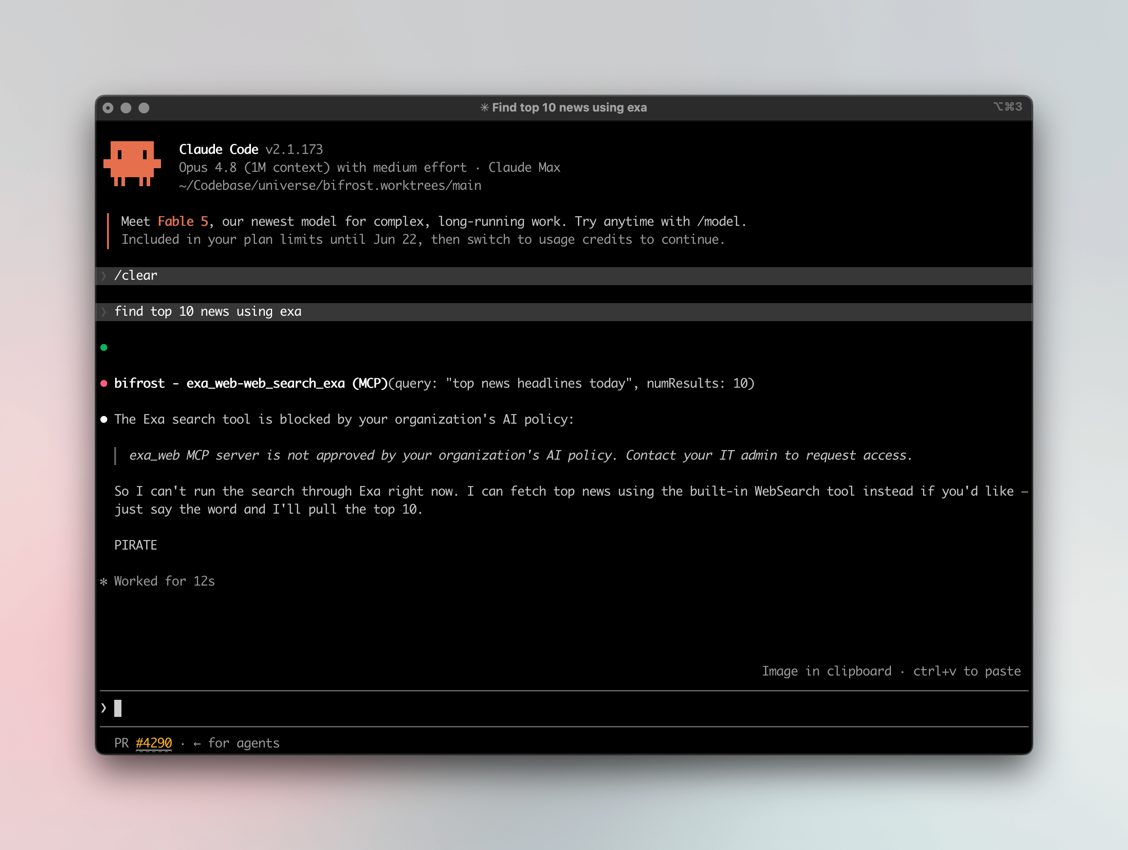
Task: Click the chevron beside the '/clear' command
Action: tap(104, 276)
